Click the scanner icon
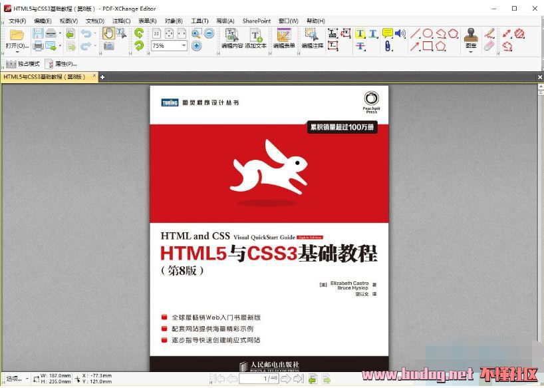This screenshot has width=544, height=388. pyautogui.click(x=51, y=33)
